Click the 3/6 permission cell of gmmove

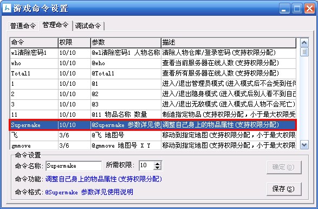pos(74,145)
